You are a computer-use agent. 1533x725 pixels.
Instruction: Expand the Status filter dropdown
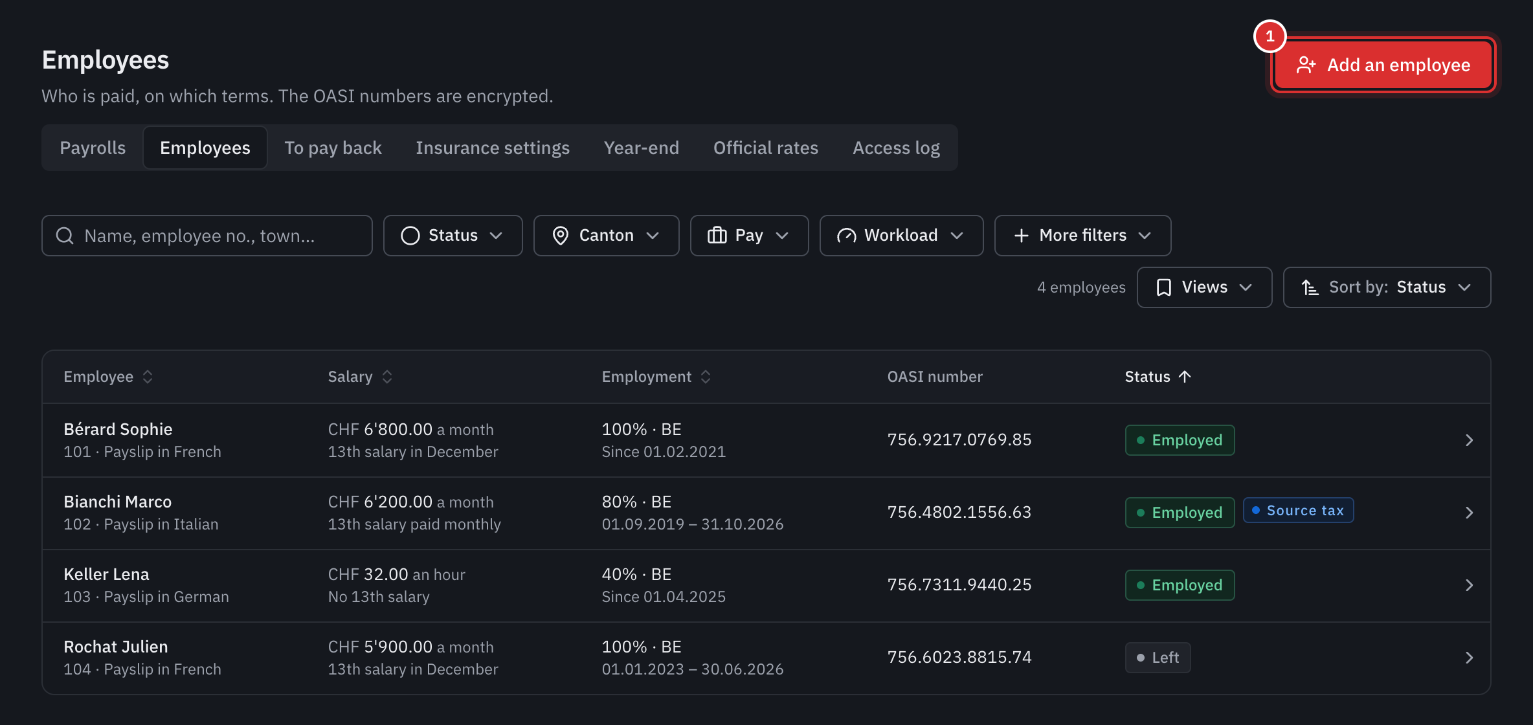pyautogui.click(x=453, y=236)
